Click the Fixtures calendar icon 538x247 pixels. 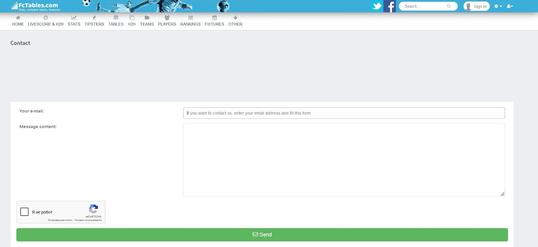pos(215,17)
